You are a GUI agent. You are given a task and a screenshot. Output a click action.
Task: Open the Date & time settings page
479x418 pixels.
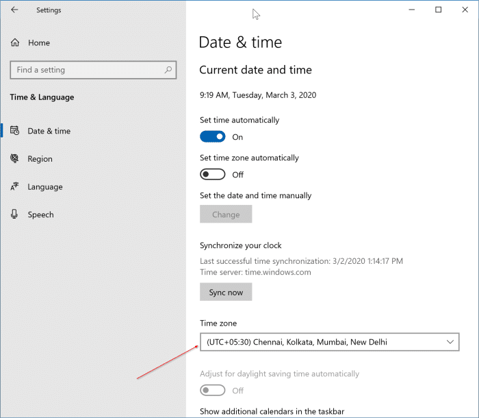[x=49, y=131]
